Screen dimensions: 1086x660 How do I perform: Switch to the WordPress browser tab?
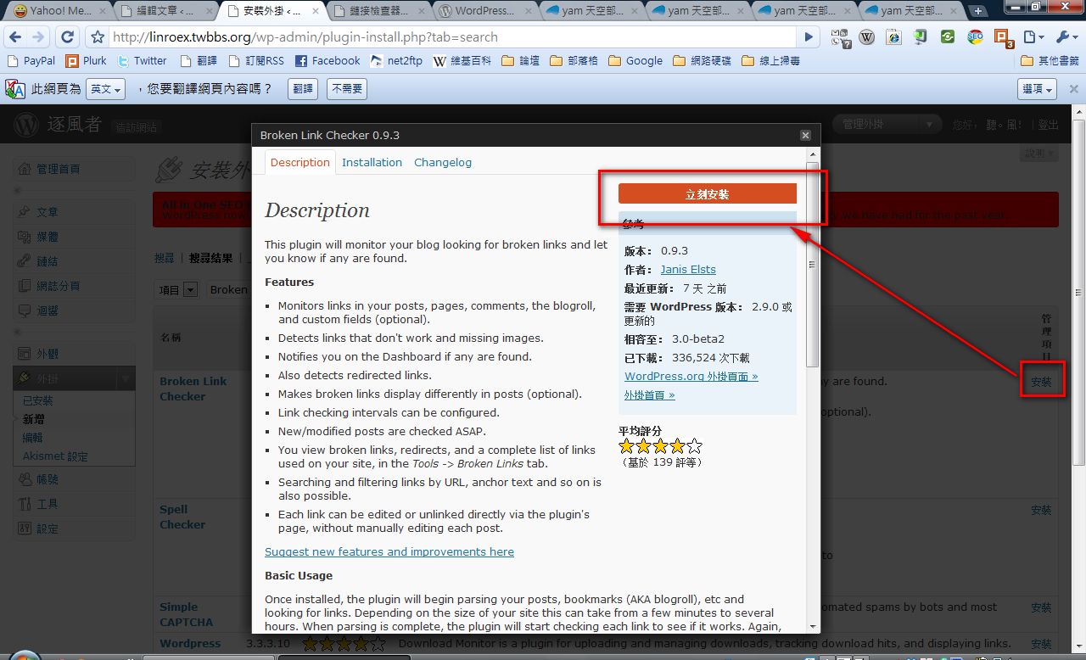click(x=484, y=11)
